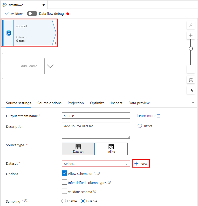The width and height of the screenshot is (198, 206).
Task: Click the Dataset grid icon
Action: tap(78, 147)
